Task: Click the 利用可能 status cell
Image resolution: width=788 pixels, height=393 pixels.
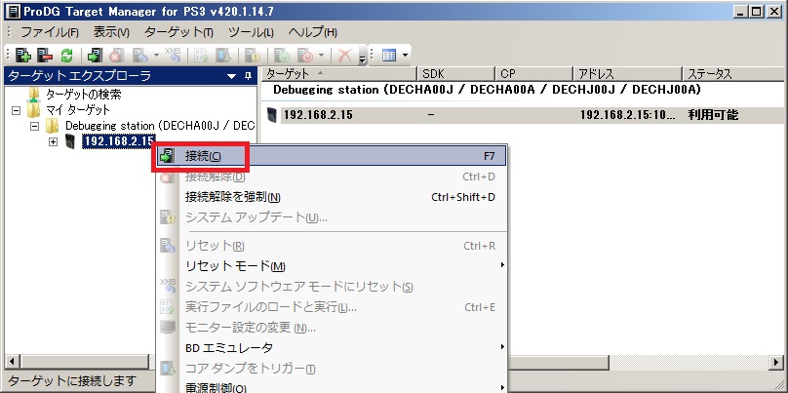Action: pyautogui.click(x=713, y=115)
